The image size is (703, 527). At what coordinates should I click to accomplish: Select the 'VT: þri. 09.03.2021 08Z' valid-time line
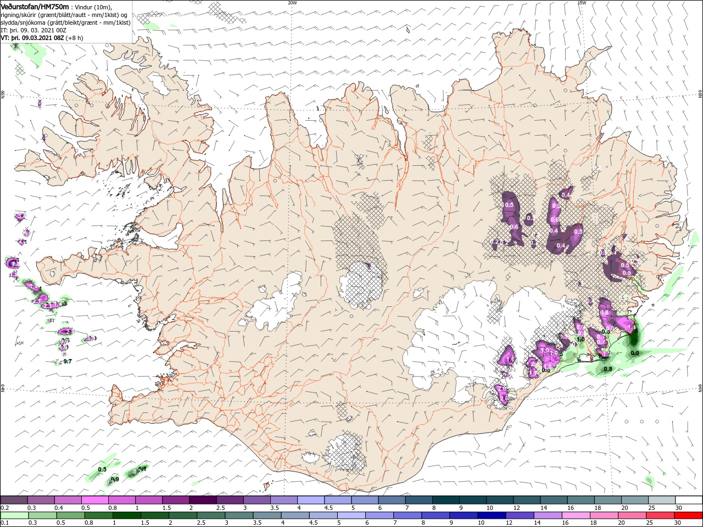pyautogui.click(x=33, y=38)
